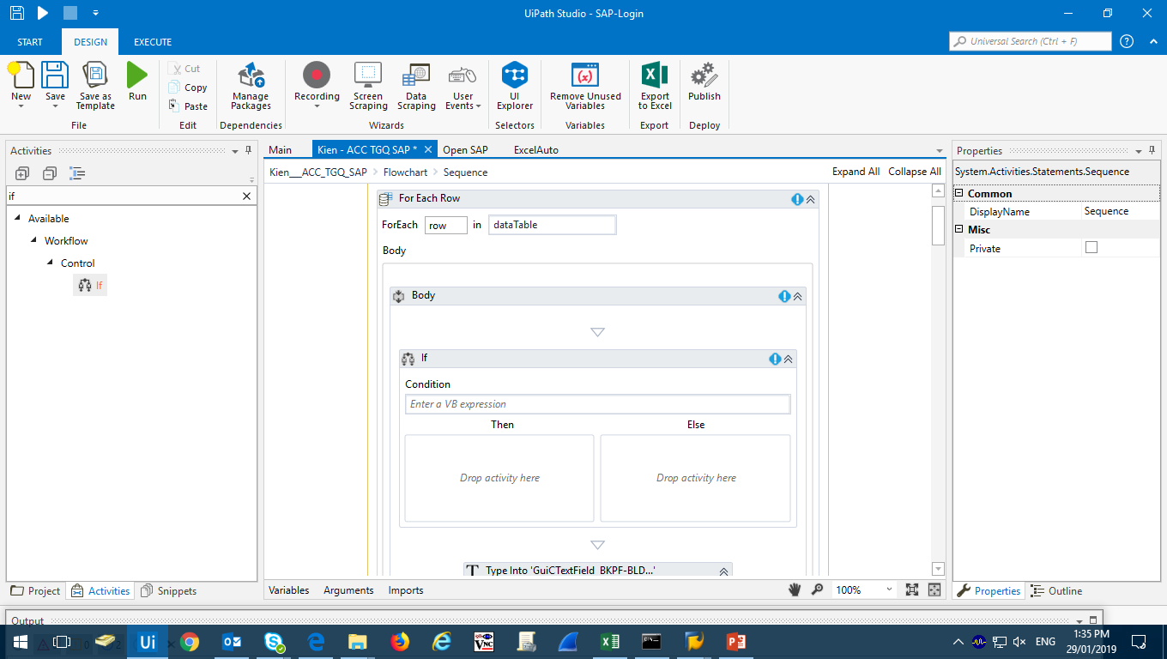Open the Open SAP workflow tab
The width and height of the screenshot is (1167, 659).
point(465,150)
